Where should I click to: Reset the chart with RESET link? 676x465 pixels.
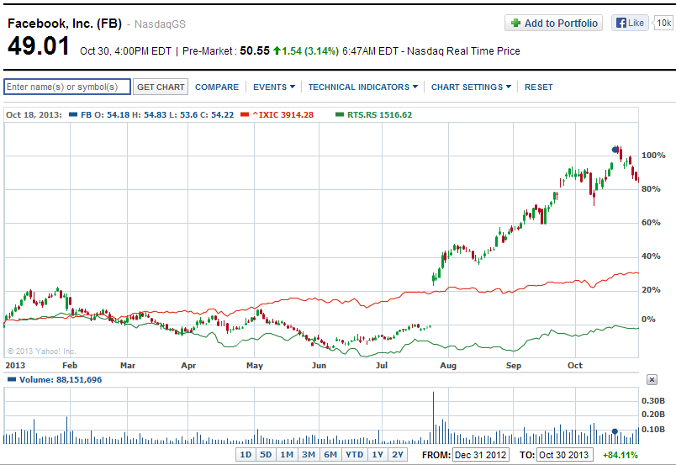pos(538,87)
